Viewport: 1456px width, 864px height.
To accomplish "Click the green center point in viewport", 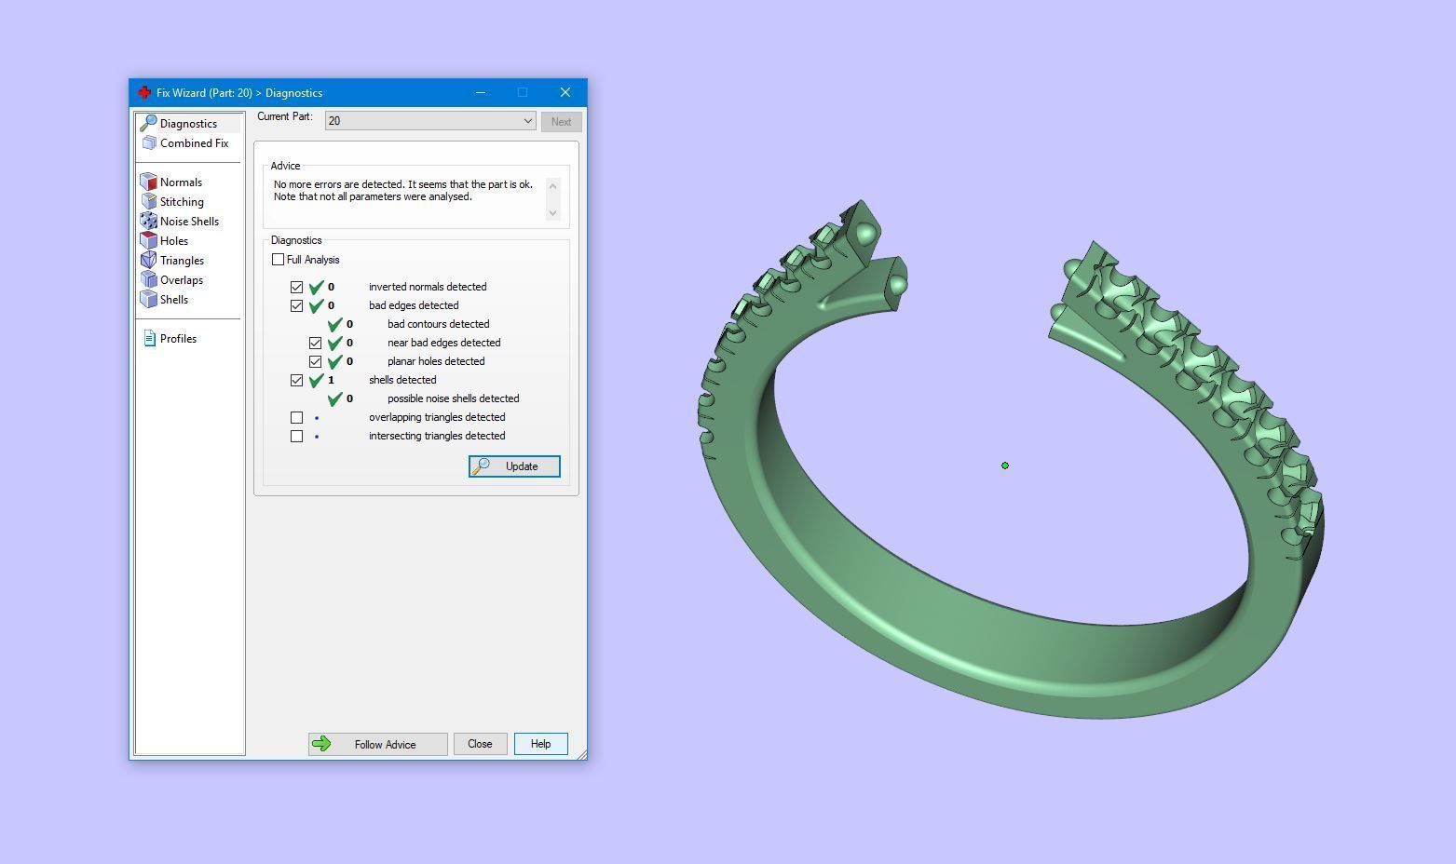I will [x=1005, y=466].
